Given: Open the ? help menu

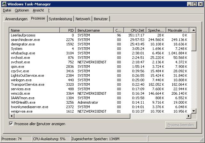Looking at the screenshot, I should (49, 10).
